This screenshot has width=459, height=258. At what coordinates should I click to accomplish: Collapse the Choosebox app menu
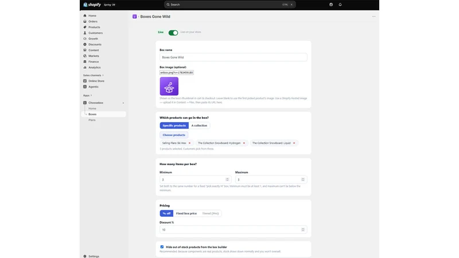(123, 103)
